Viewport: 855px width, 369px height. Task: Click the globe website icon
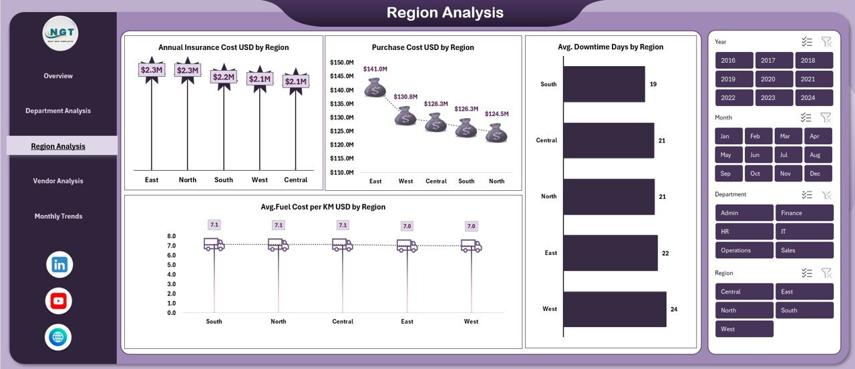(x=59, y=337)
